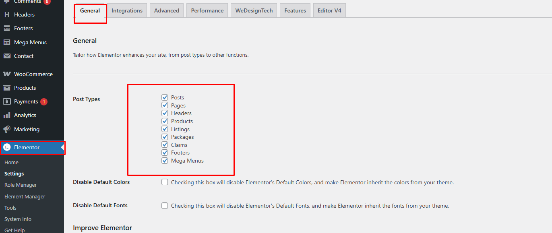Enable Disable Default Colors checkbox
Image resolution: width=552 pixels, height=233 pixels.
pyautogui.click(x=165, y=182)
